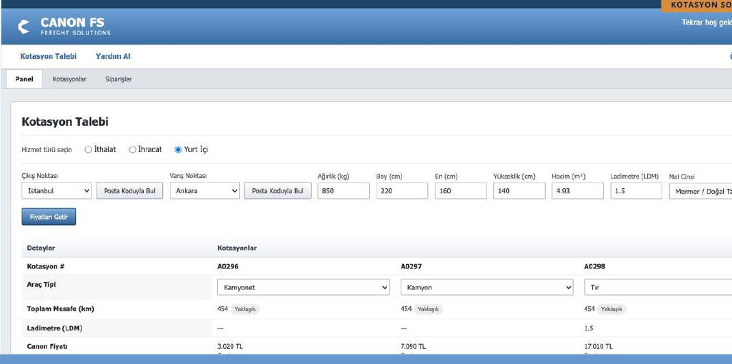The image size is (732, 364).
Task: Open the Tır vehicle type dropdown
Action: click(658, 287)
